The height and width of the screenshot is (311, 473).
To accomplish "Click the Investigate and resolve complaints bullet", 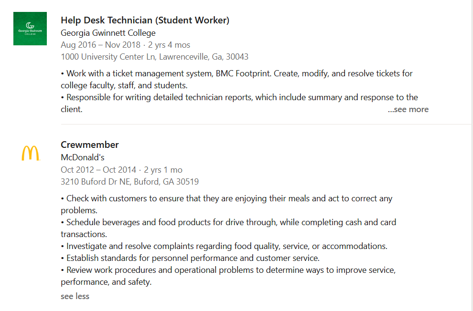I will (x=224, y=246).
